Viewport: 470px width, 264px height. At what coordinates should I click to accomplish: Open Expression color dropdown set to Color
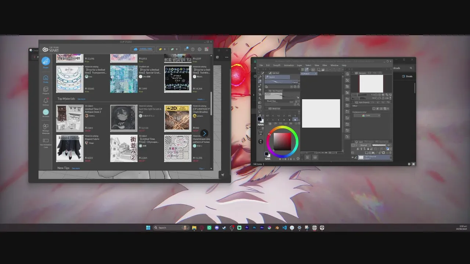[x=367, y=115]
